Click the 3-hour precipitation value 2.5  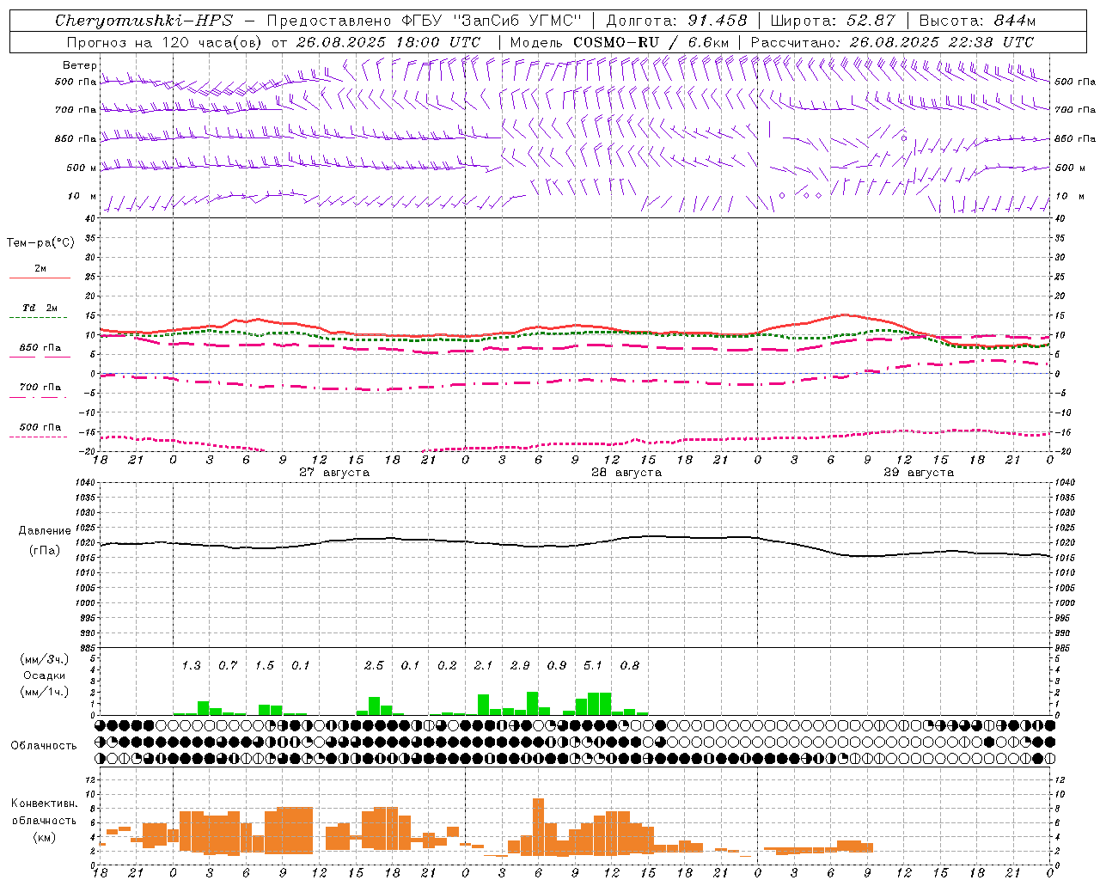point(374,665)
